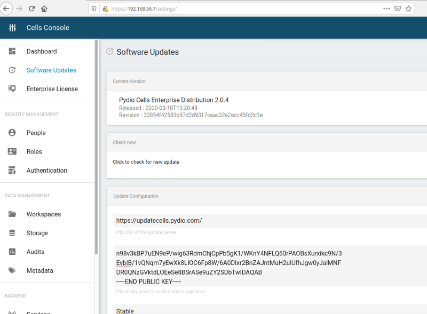This screenshot has width=427, height=314.
Task: Click the Check now section header
Action: click(124, 142)
